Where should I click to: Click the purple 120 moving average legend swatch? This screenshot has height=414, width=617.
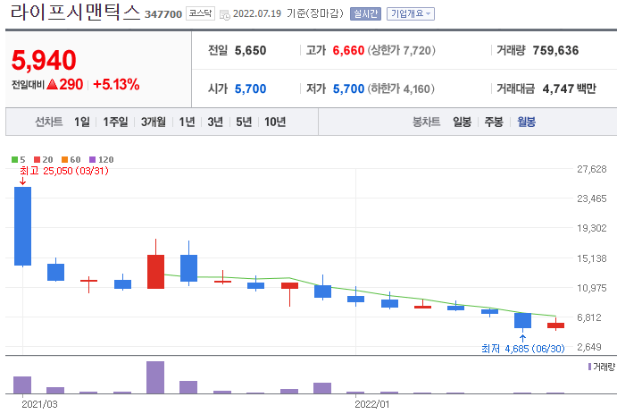pos(93,159)
